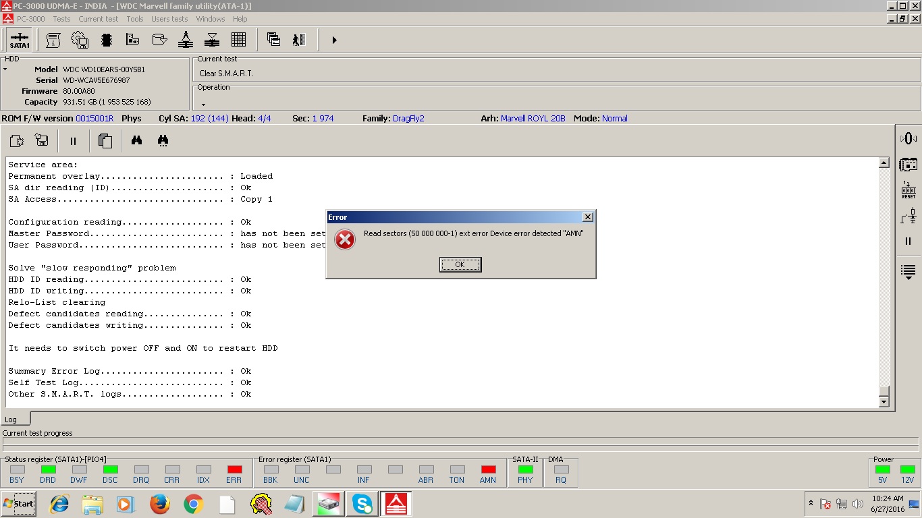
Task: Open the Windows menu
Action: point(211,19)
